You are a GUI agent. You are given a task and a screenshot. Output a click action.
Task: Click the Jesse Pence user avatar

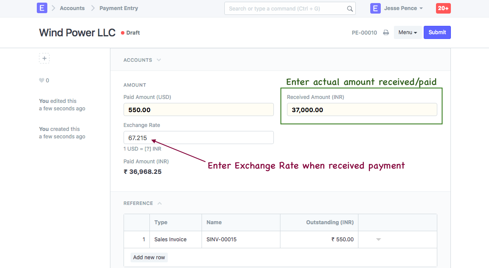pos(376,8)
